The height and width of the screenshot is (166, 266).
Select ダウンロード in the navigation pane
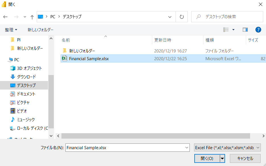tap(26, 77)
